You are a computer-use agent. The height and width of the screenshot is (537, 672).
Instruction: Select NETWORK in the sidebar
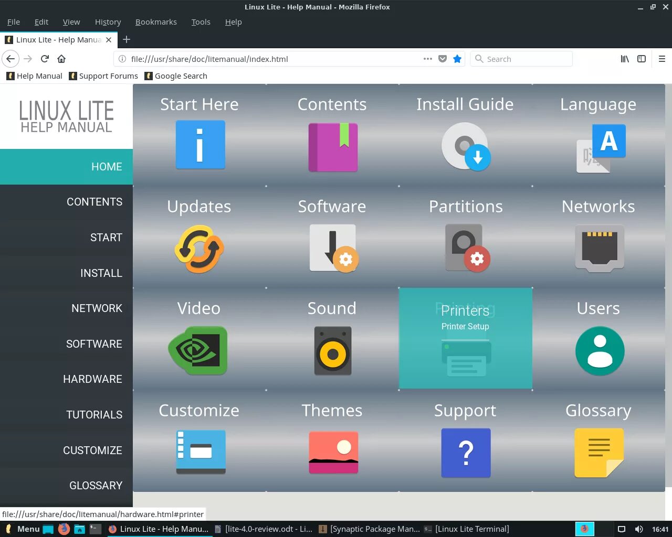coord(66,308)
